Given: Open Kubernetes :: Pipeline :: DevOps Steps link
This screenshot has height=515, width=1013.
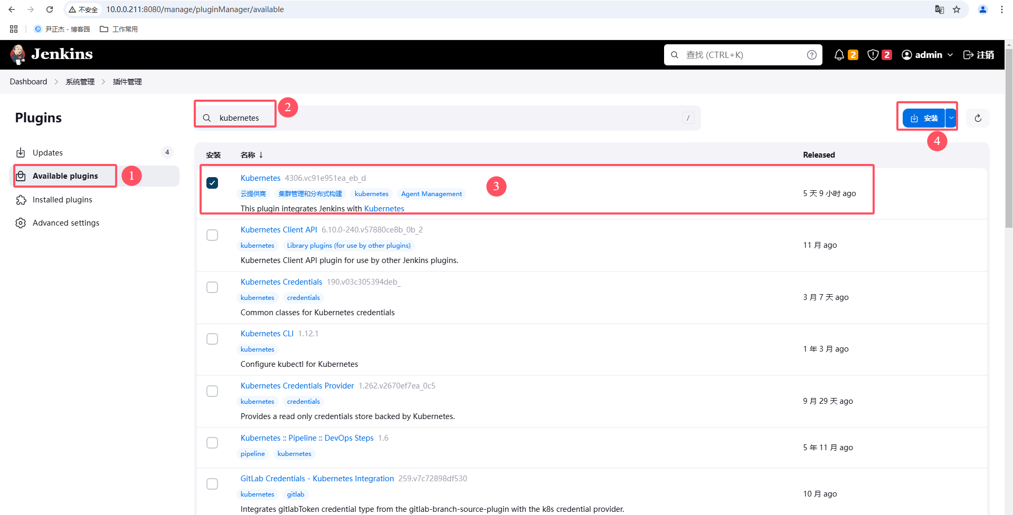Looking at the screenshot, I should pyautogui.click(x=307, y=438).
